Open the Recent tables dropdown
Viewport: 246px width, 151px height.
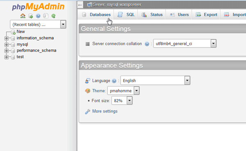(x=38, y=24)
